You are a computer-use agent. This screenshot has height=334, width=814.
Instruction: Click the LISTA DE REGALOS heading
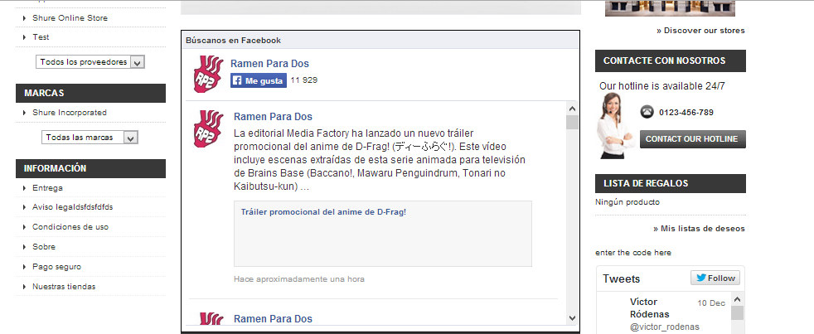point(671,183)
